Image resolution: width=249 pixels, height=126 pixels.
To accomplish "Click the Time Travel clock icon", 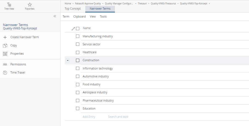I will [5, 73].
